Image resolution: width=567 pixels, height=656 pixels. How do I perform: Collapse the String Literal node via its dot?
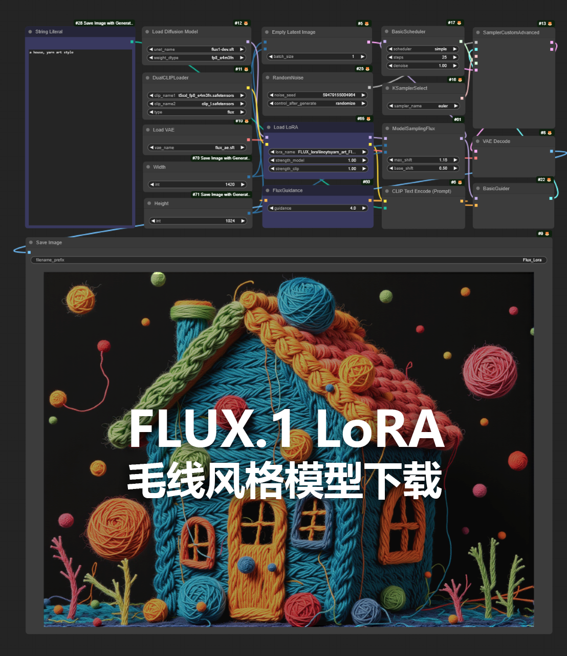(30, 32)
